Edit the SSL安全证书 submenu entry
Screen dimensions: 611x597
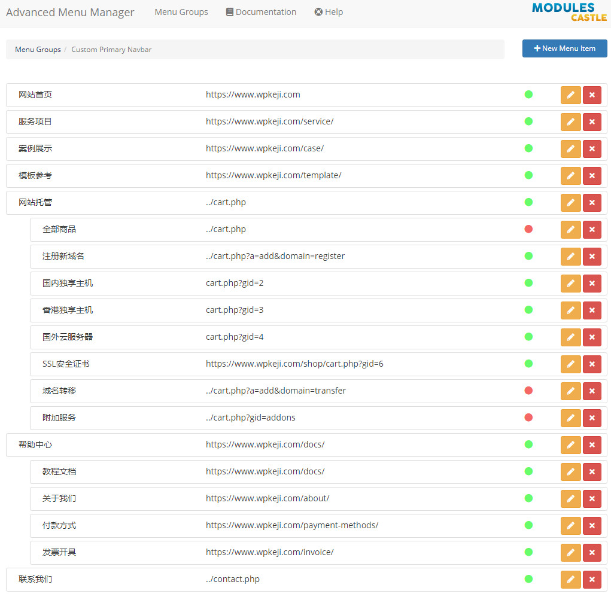point(570,364)
